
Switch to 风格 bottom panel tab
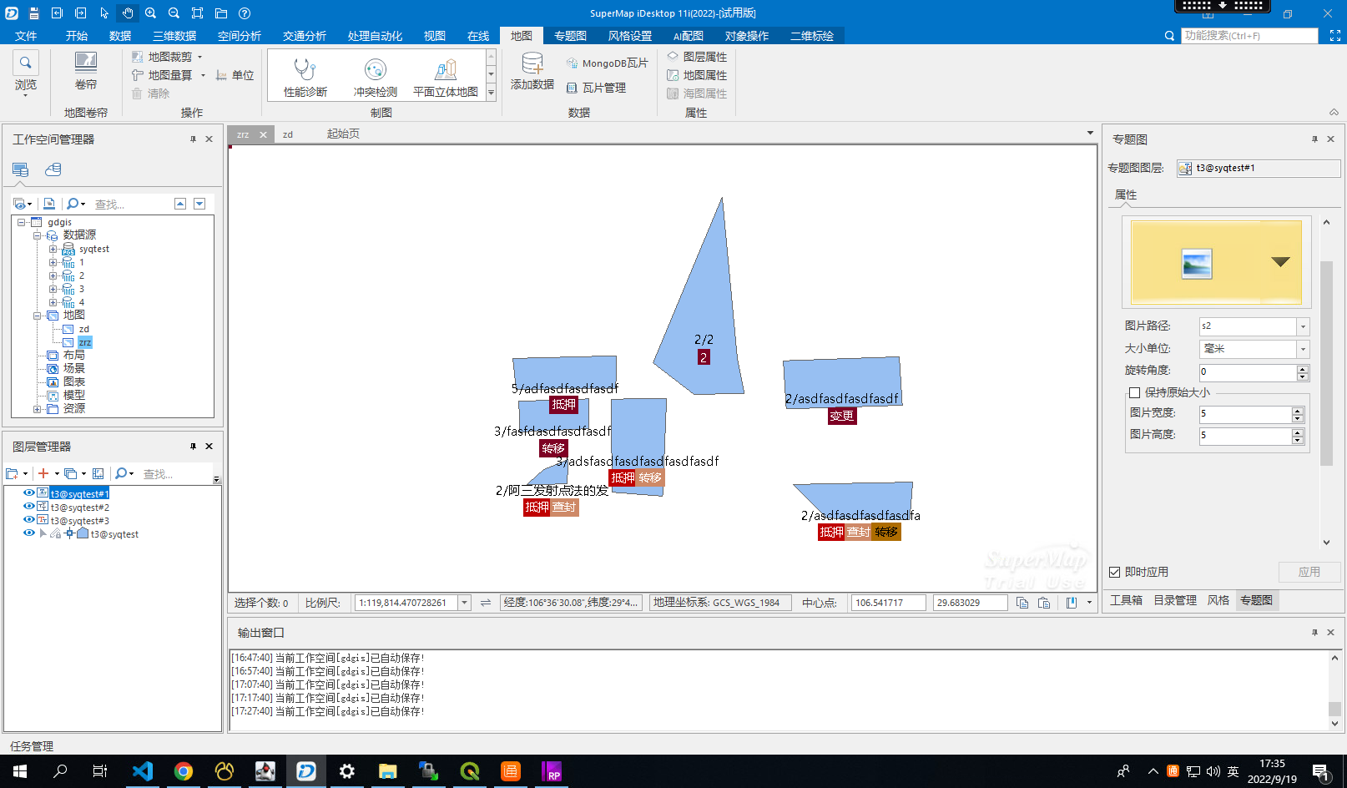pyautogui.click(x=1218, y=600)
